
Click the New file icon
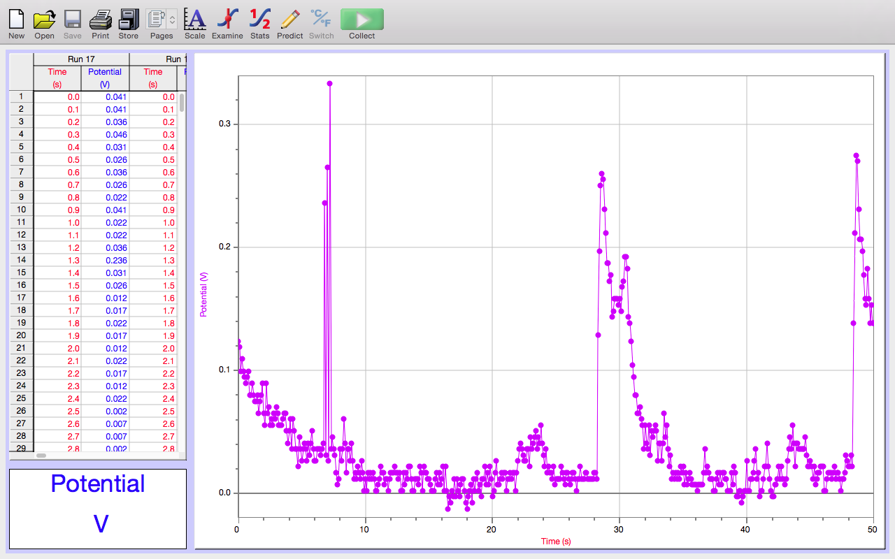(16, 19)
